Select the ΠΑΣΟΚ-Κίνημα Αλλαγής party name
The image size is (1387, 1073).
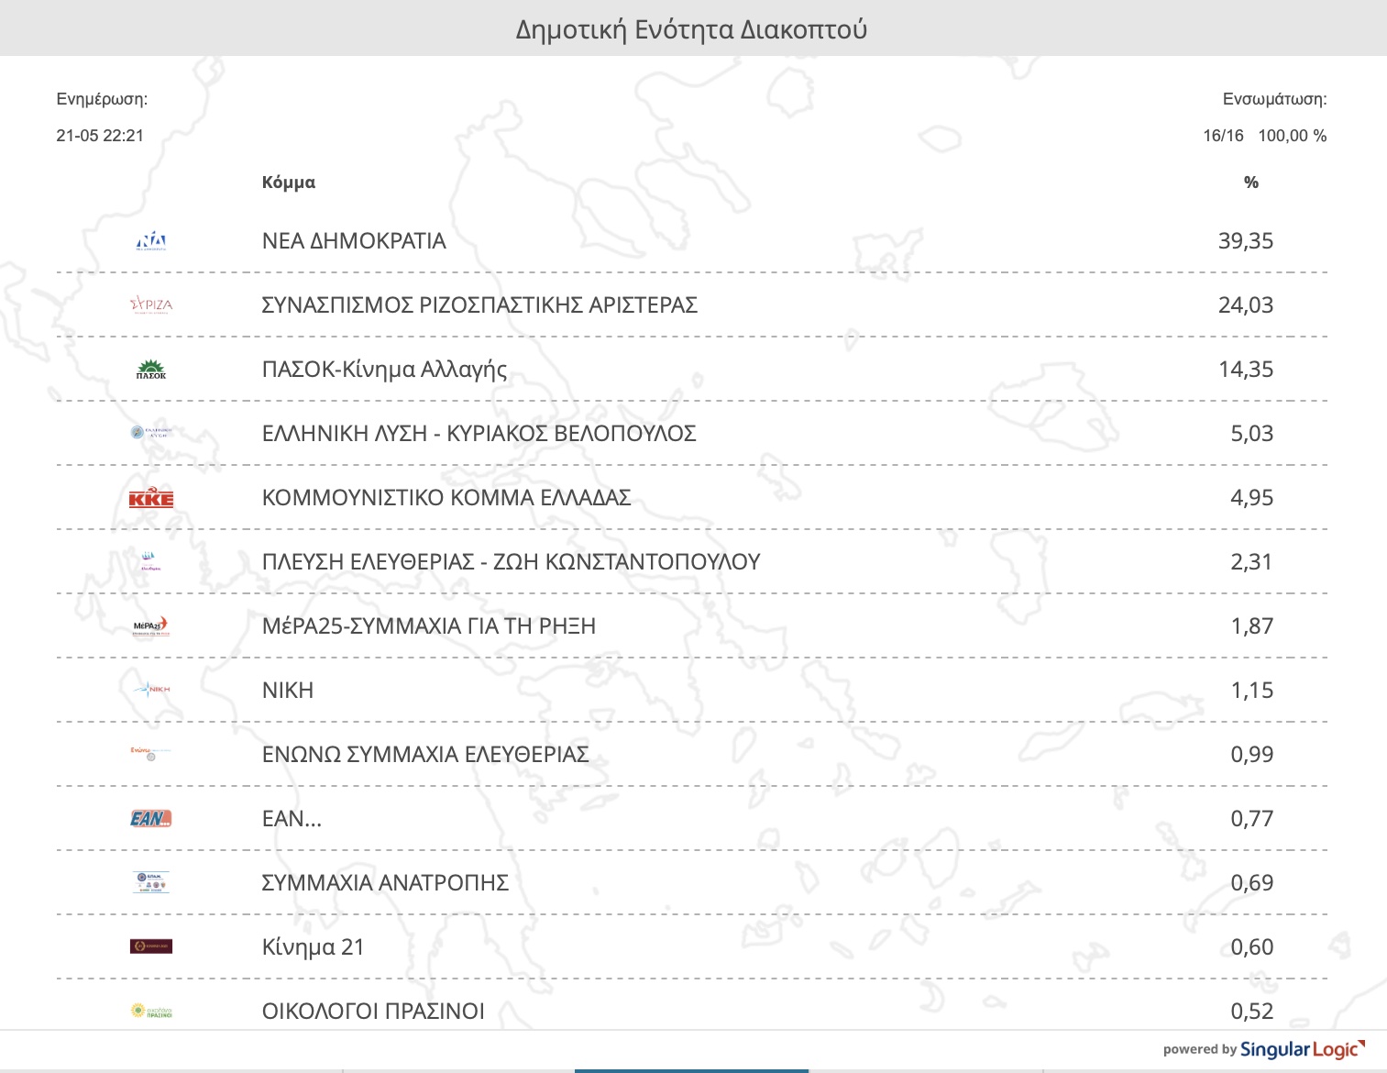coord(384,370)
